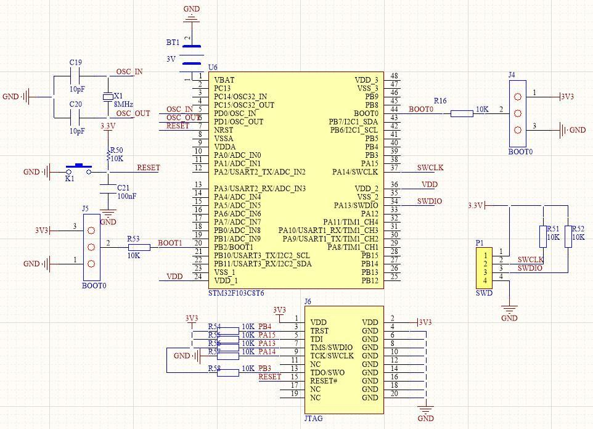Click the C21 capacitor symbol
Screen dimensions: 593x429
click(x=108, y=189)
